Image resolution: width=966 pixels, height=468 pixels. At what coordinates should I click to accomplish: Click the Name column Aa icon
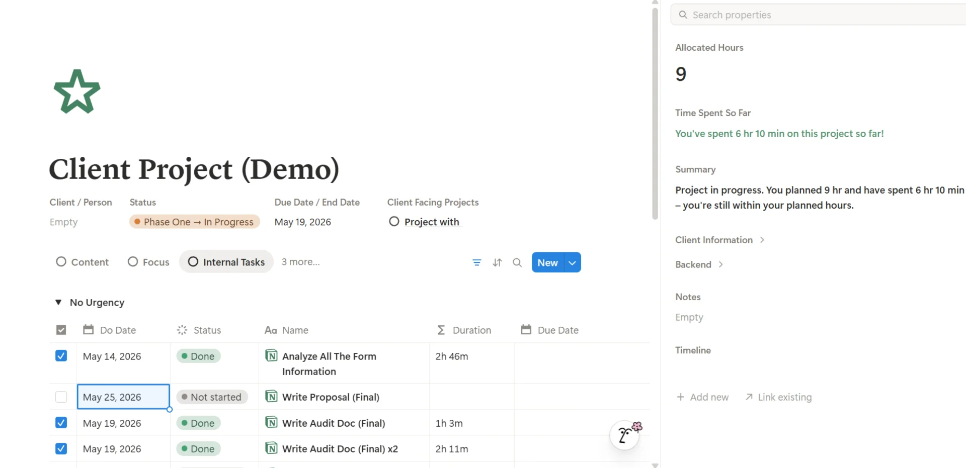click(x=271, y=330)
